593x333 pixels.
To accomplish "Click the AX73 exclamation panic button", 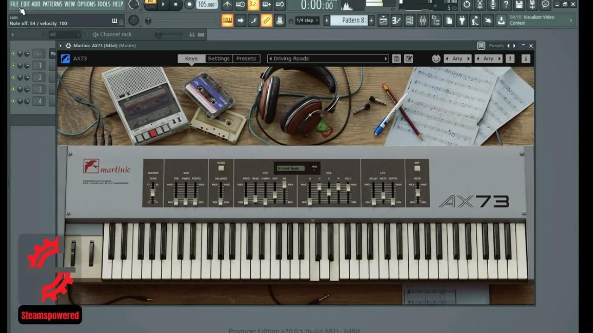I will (x=510, y=59).
